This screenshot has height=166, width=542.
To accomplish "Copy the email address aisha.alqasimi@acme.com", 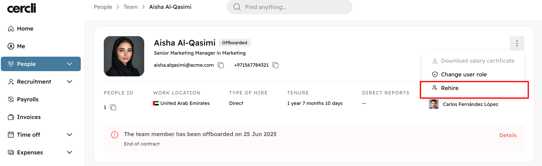I will point(221,65).
